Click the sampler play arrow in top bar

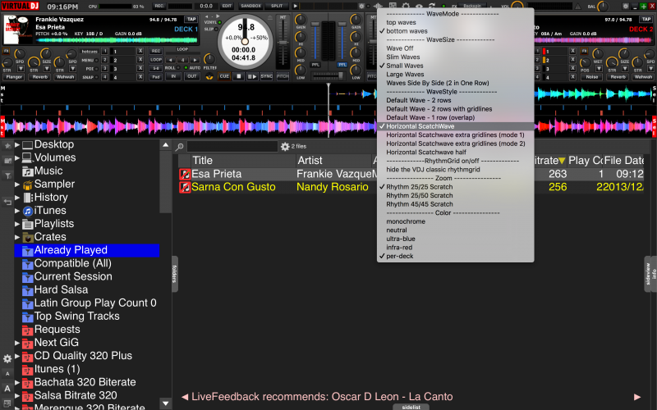tap(296, 6)
